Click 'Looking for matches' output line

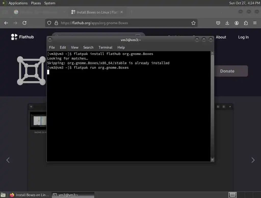click(68, 58)
